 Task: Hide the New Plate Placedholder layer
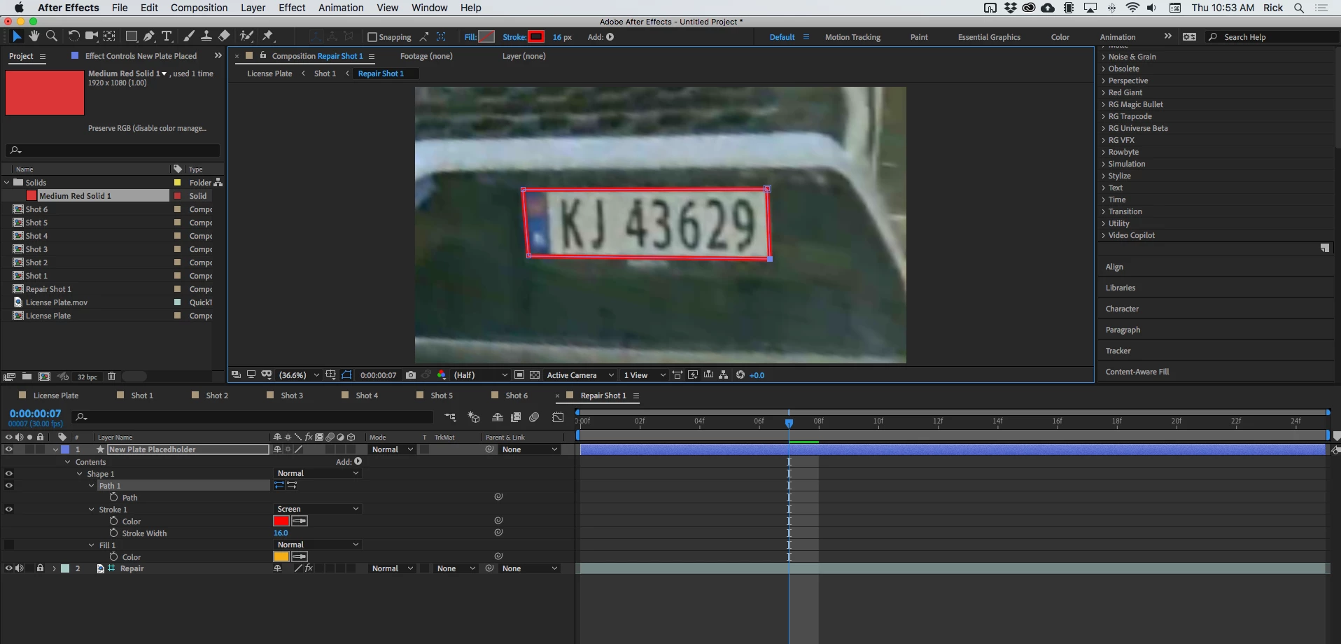tap(8, 449)
